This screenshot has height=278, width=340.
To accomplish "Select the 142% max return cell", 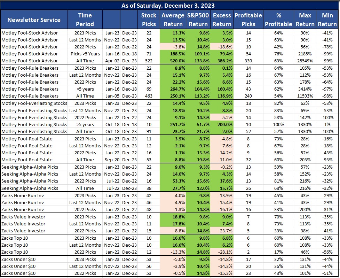I will point(305,118).
